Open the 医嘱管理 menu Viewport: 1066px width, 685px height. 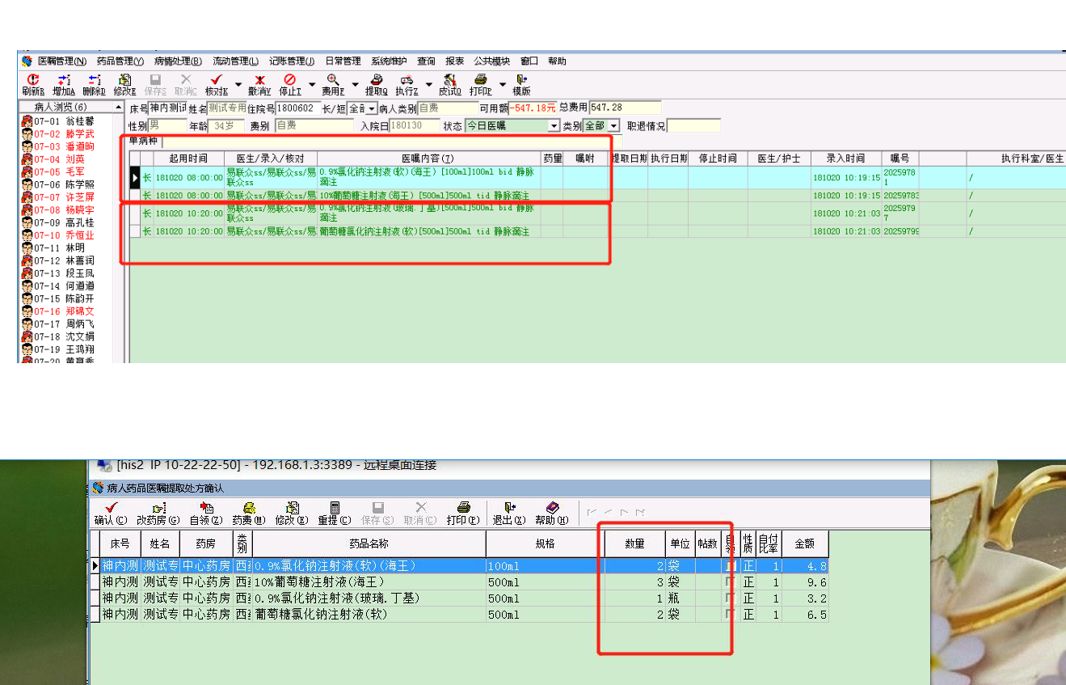click(x=61, y=61)
